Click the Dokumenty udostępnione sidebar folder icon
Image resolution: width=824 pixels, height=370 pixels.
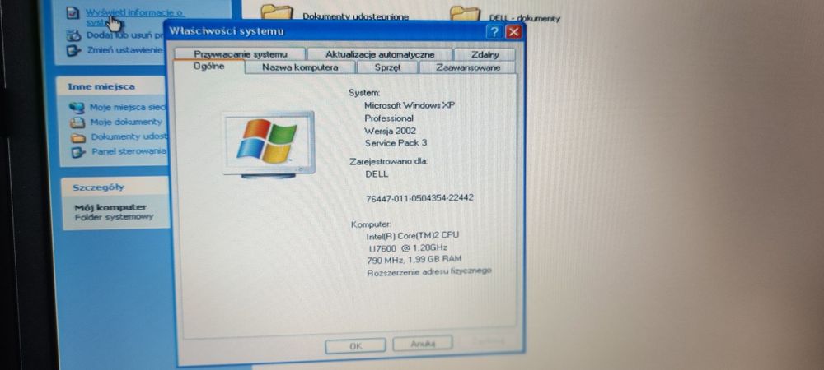point(77,138)
